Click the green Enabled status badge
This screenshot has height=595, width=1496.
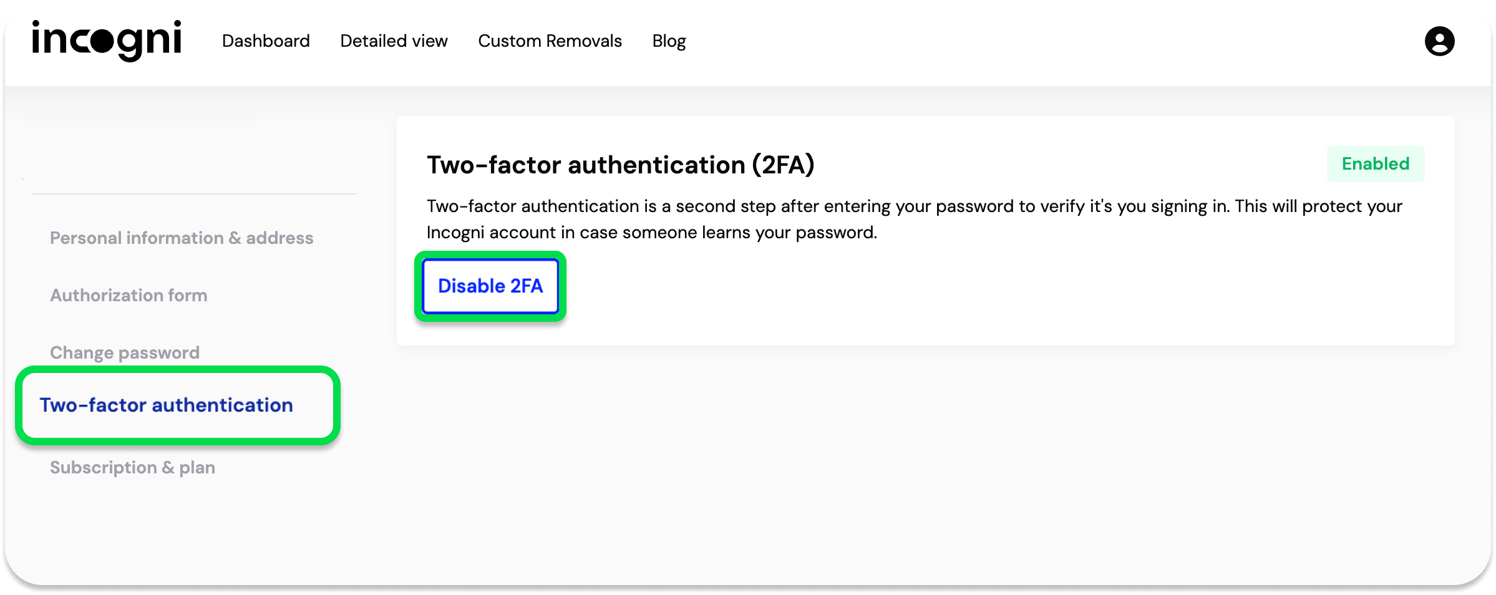point(1375,164)
